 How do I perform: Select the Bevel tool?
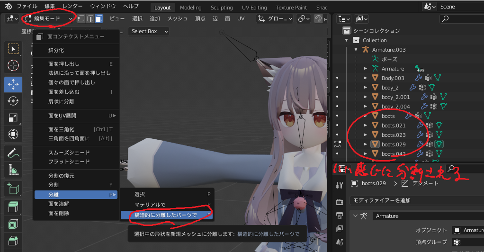pos(13,240)
